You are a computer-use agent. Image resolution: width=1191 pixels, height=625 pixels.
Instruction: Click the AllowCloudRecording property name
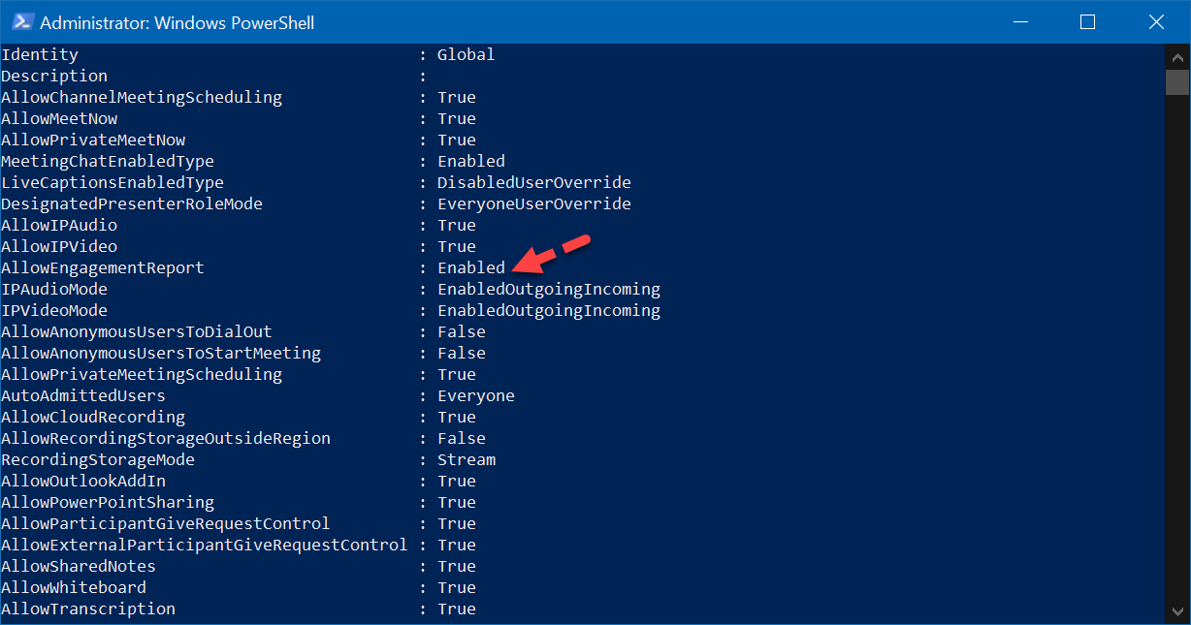(93, 417)
